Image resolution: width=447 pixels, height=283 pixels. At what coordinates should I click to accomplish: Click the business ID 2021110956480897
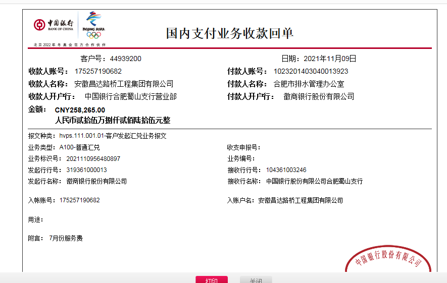(93, 158)
